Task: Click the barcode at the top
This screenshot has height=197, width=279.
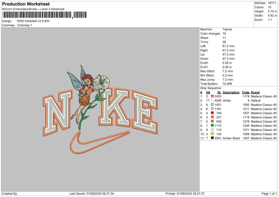Action: point(45,15)
